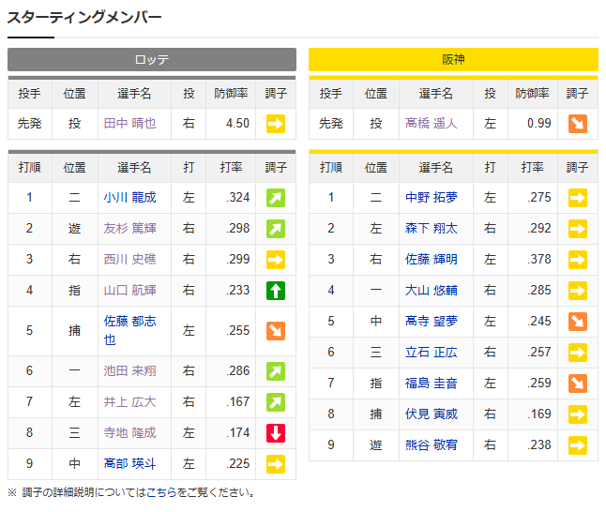This screenshot has height=512, width=606.
Task: Open player page for 田中 晴也
Action: [x=129, y=123]
